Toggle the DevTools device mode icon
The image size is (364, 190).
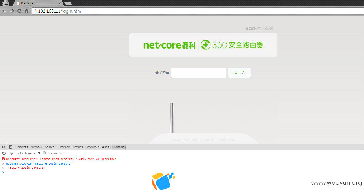11,147
